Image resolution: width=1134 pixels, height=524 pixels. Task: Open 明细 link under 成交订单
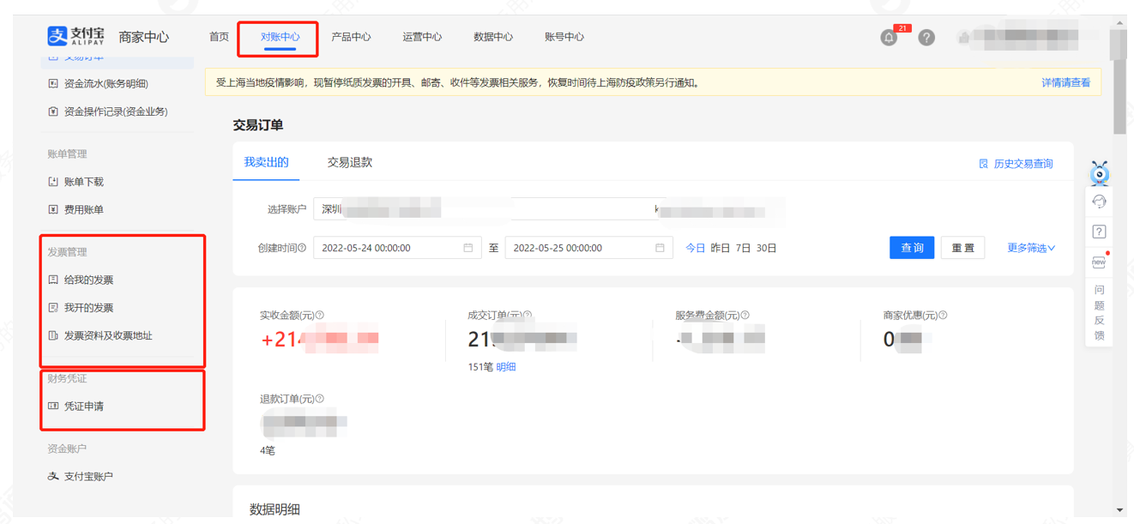506,367
